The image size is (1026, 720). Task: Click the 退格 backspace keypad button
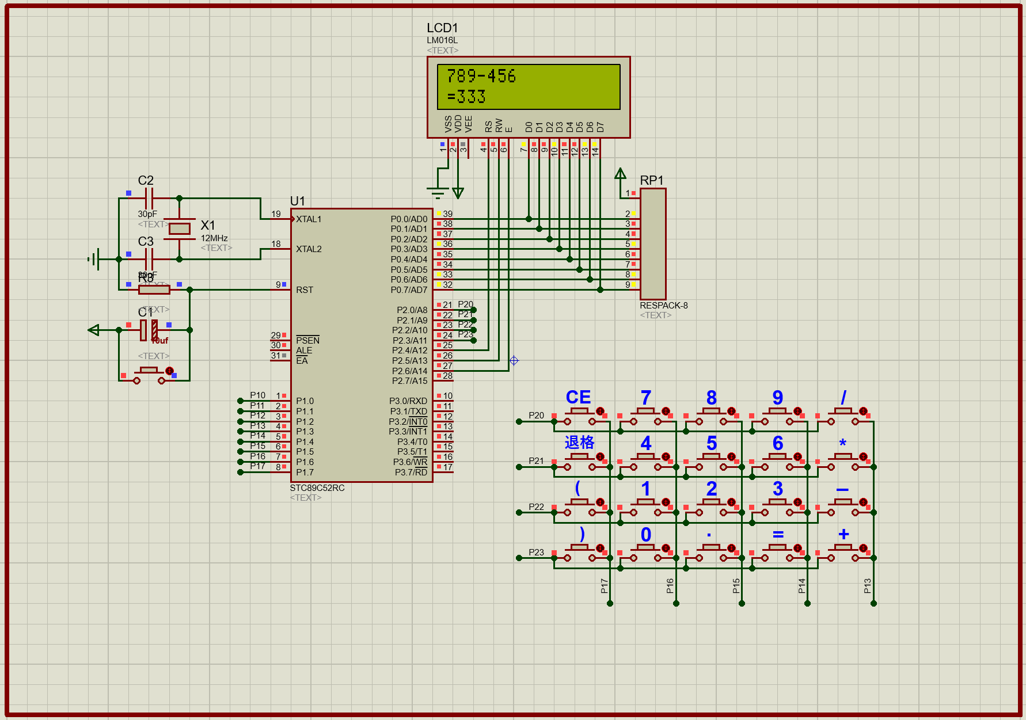(x=580, y=462)
